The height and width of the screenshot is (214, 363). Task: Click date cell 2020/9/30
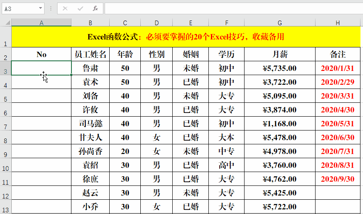pos(338,179)
